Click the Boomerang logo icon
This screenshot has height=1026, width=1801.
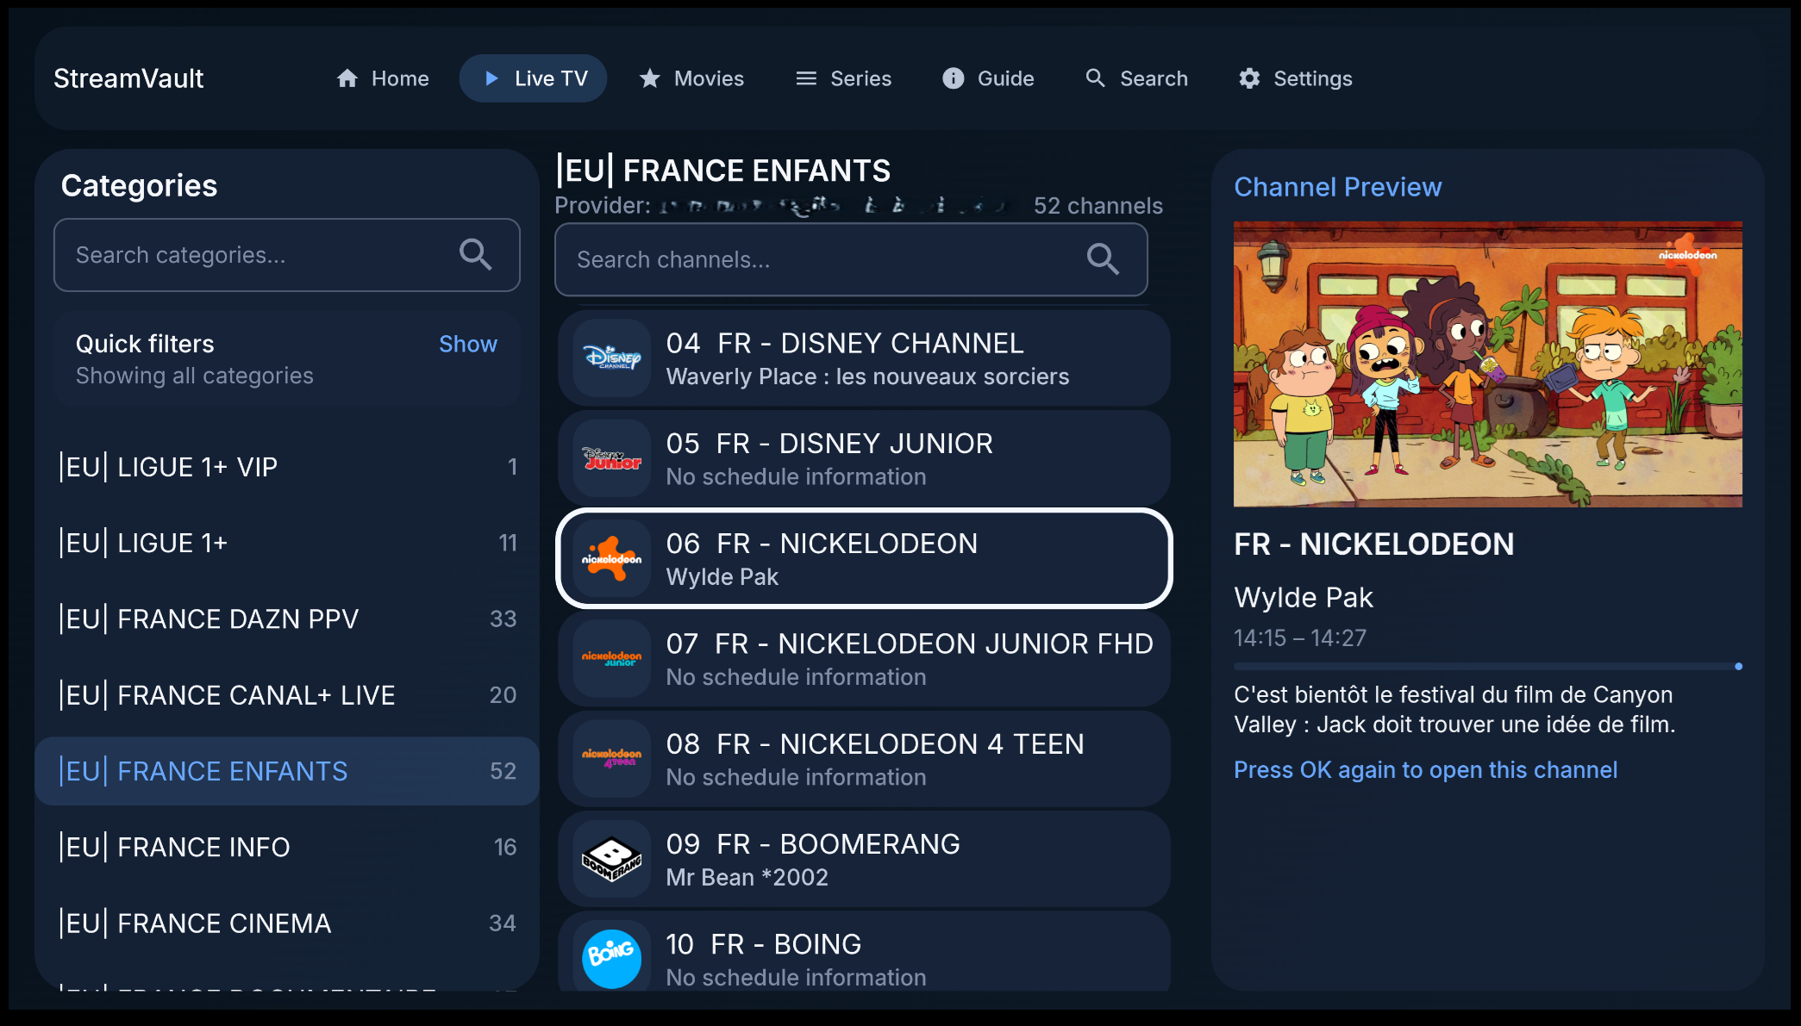(612, 859)
